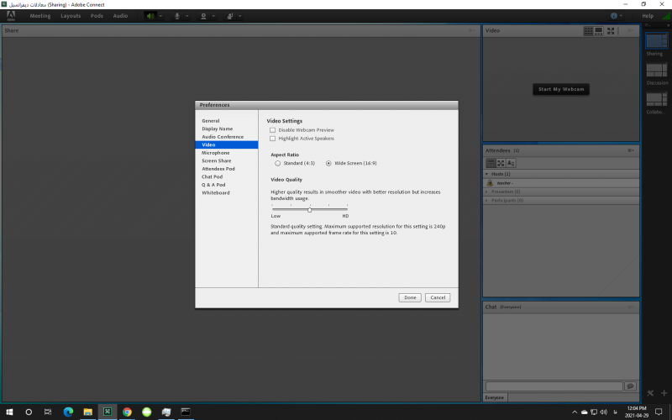This screenshot has height=420, width=672.
Task: Click the Video pod full screen icon
Action: click(x=612, y=31)
